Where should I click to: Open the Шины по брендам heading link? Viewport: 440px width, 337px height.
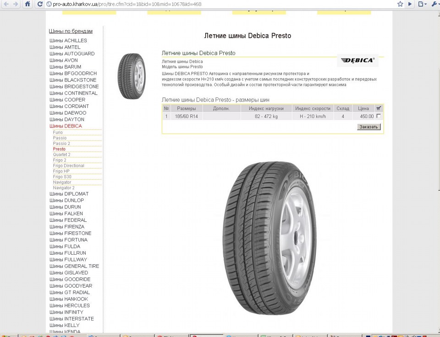pos(71,31)
